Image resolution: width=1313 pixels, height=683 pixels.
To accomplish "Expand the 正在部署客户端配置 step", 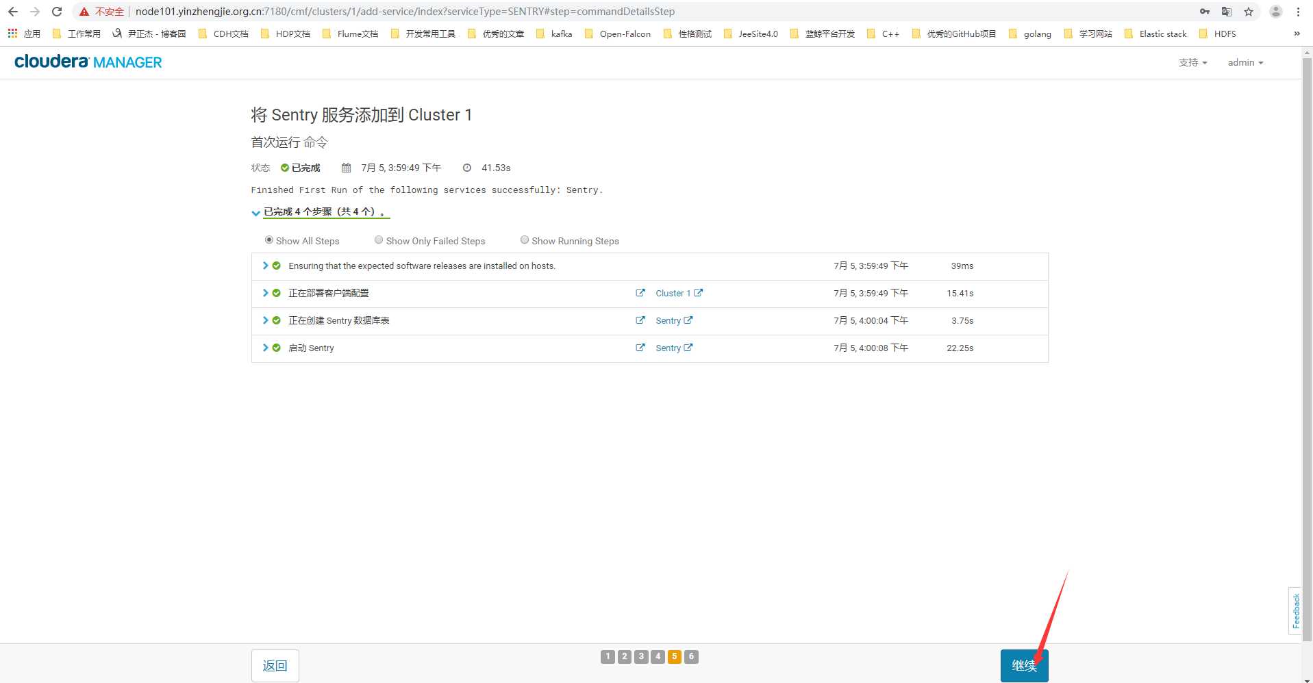I will [x=265, y=293].
